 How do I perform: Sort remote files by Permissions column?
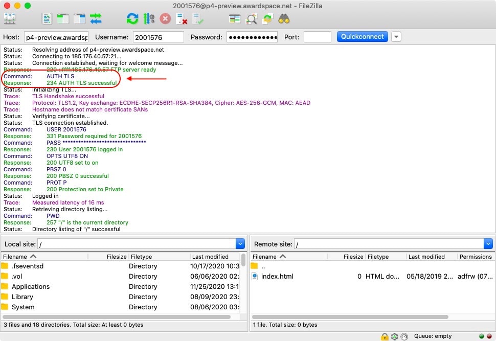click(x=475, y=256)
